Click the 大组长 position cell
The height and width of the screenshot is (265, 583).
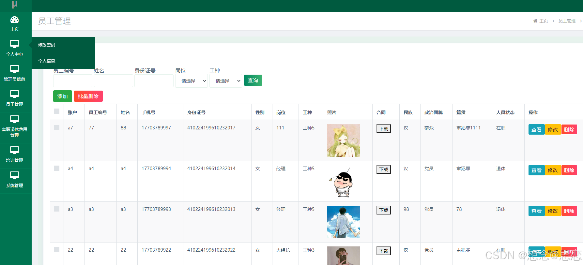(x=283, y=250)
